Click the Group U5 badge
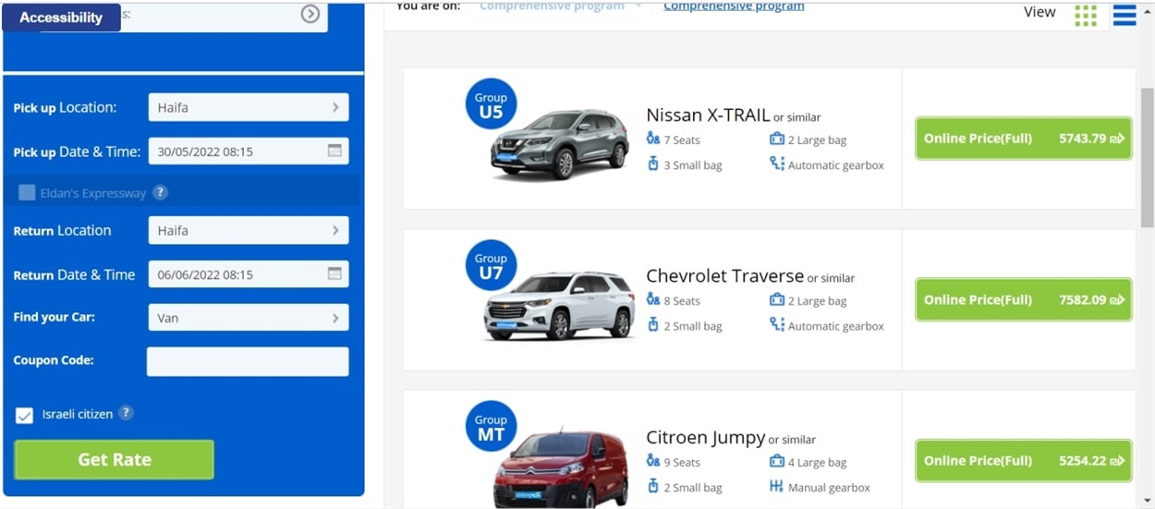This screenshot has height=509, width=1155. (491, 104)
